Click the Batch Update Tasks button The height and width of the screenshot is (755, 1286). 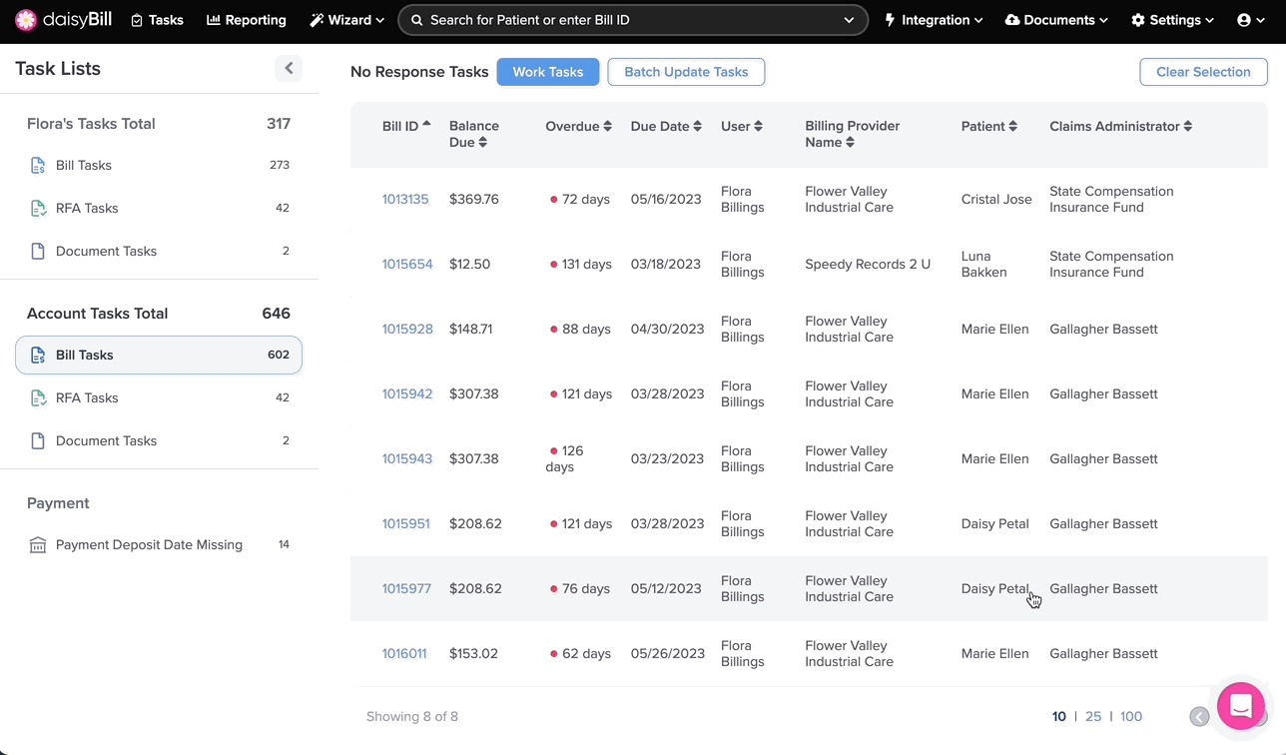pos(686,72)
